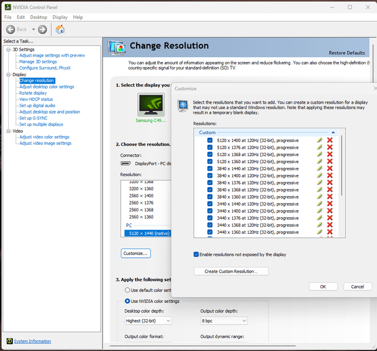377x351 pixels.
Task: Open the Output color depth dropdown
Action: [223, 321]
